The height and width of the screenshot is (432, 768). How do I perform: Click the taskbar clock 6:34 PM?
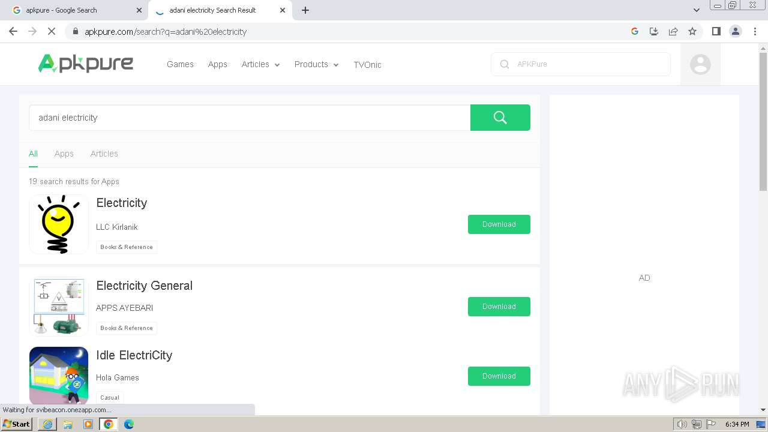tap(737, 424)
